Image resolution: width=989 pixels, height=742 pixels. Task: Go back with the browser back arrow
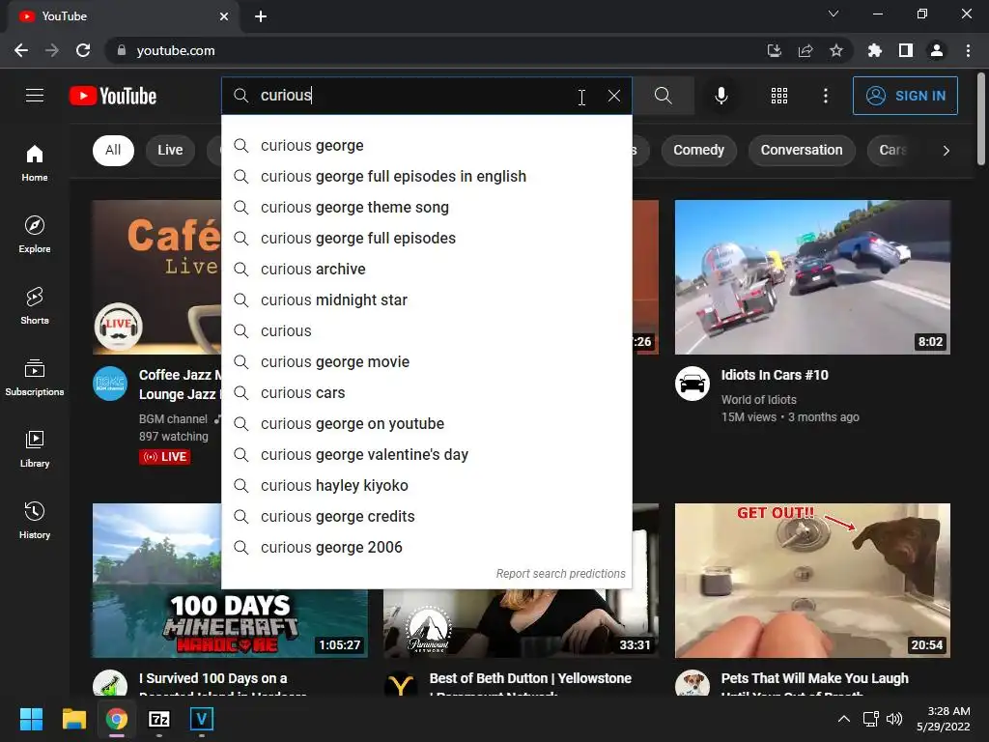point(21,50)
